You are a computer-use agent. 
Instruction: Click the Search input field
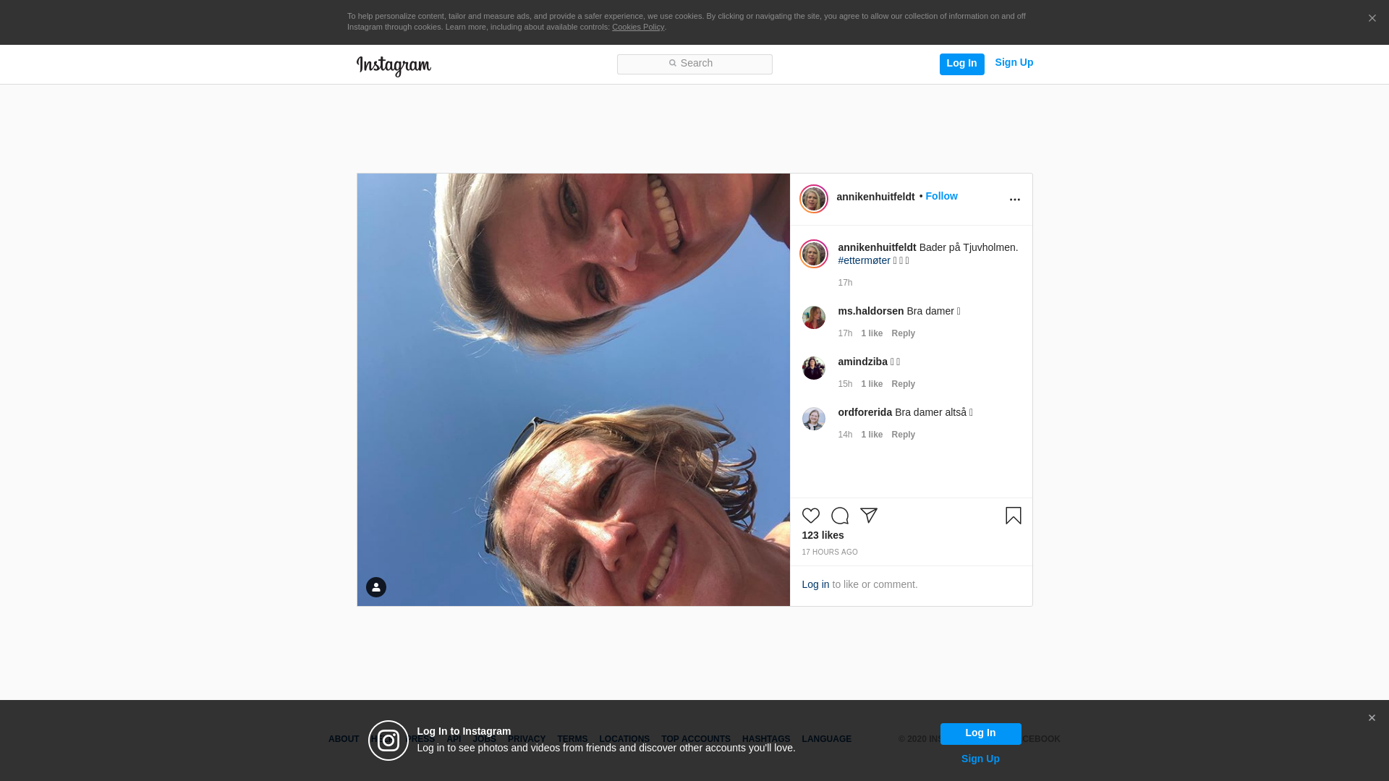tap(694, 64)
